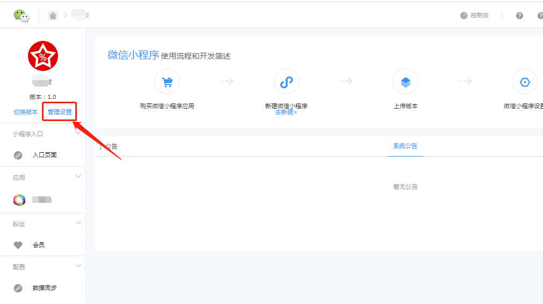Viewport: 543px width, 304px height.
Task: Click 购买微信小程序应用 label
Action: click(167, 106)
